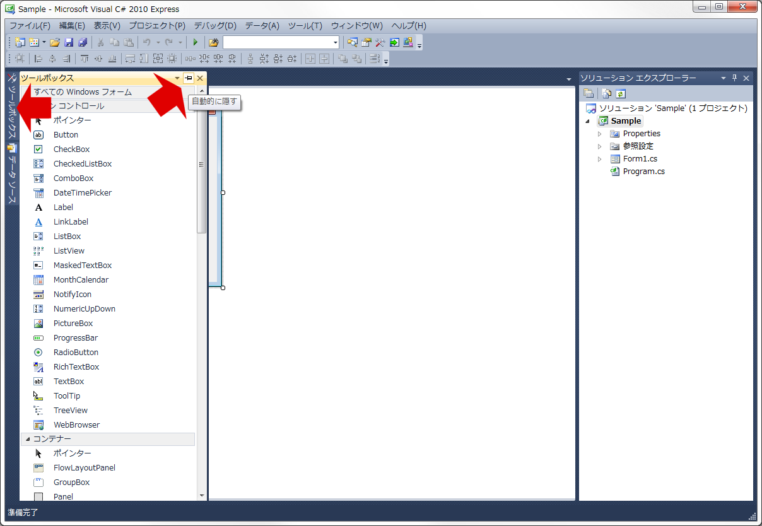Click the Refresh icon in Solution Explorer
The width and height of the screenshot is (762, 526).
620,93
